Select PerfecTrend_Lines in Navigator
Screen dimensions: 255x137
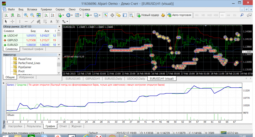click(29, 63)
